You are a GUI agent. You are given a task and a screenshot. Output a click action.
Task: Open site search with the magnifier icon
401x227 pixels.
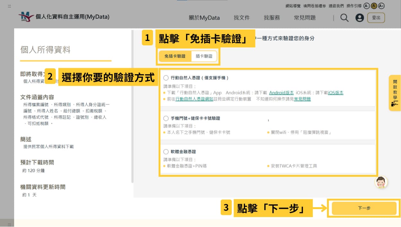(x=344, y=18)
